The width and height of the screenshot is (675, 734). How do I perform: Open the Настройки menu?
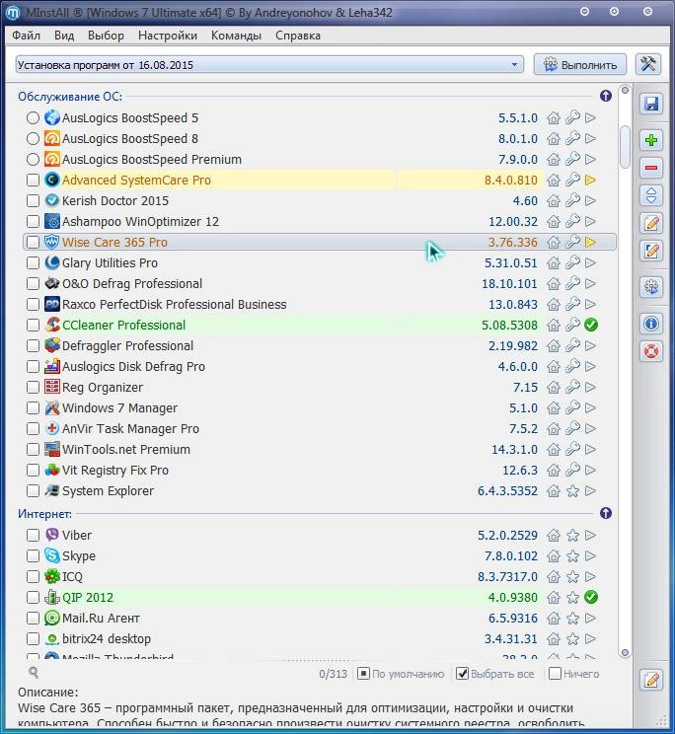(168, 36)
